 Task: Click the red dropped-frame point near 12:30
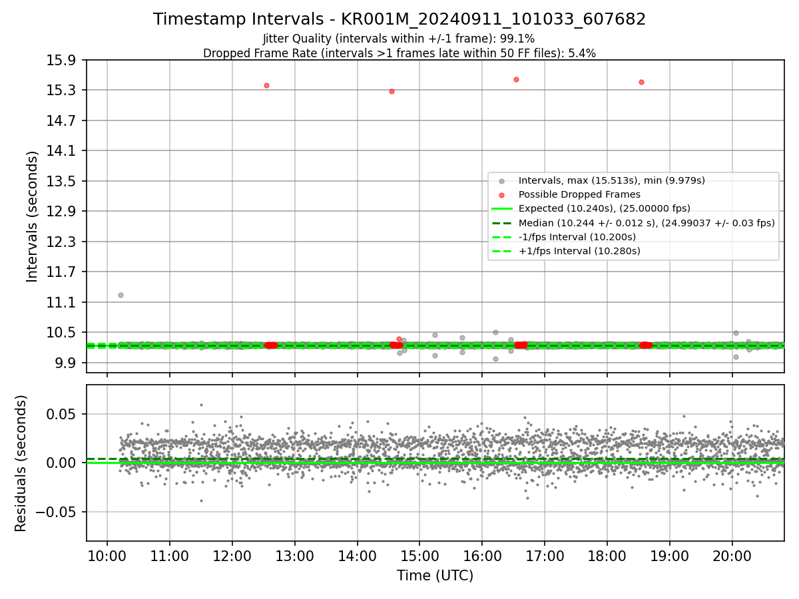click(x=266, y=85)
